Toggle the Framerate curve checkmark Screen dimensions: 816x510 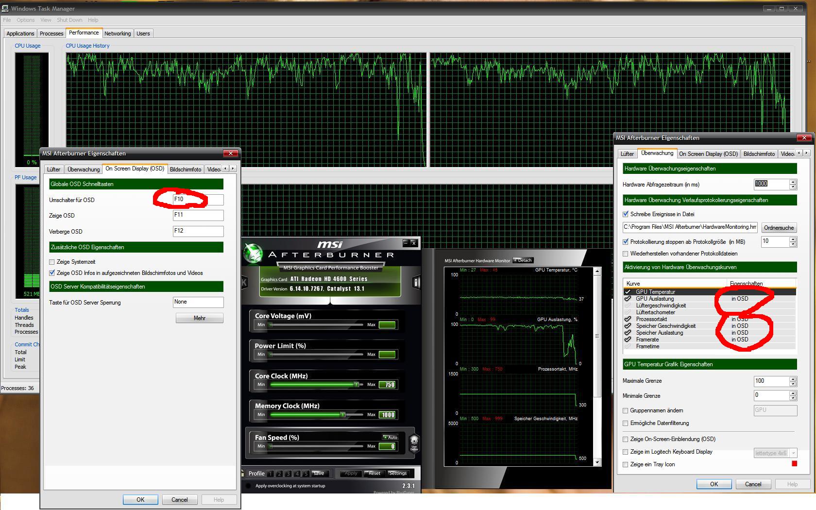point(628,340)
